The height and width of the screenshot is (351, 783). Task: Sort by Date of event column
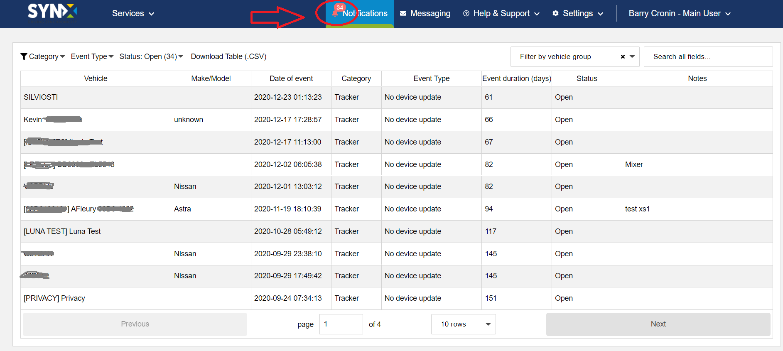tap(291, 79)
